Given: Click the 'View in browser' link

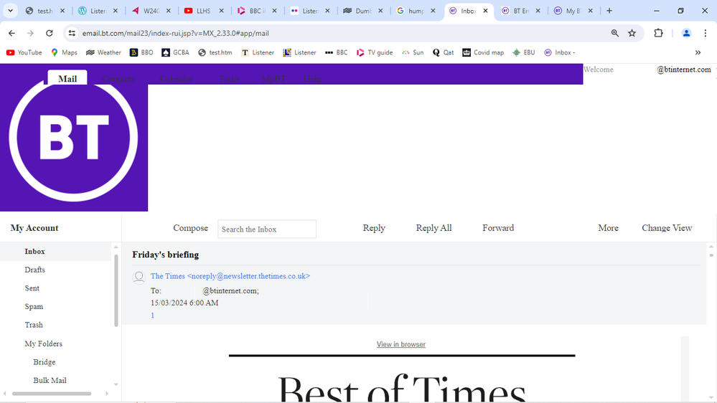Looking at the screenshot, I should point(401,344).
